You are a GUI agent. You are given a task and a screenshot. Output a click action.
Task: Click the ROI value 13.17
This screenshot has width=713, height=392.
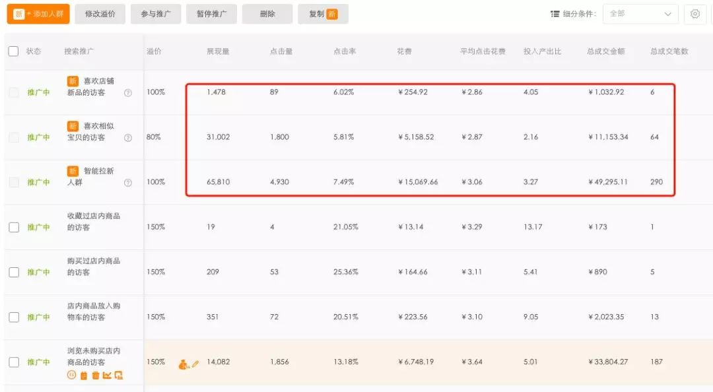pos(533,227)
